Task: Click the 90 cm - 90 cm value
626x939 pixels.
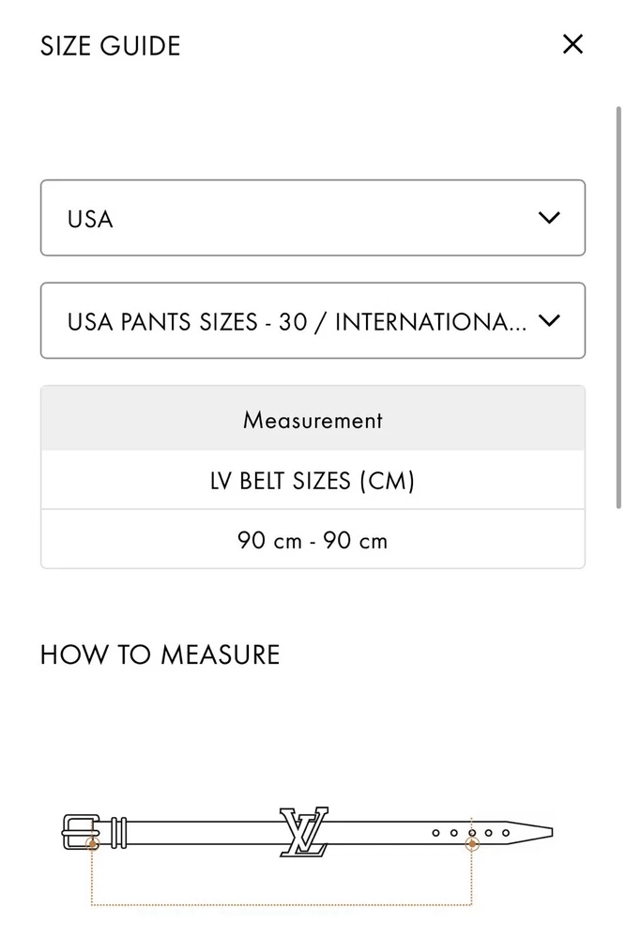Action: [x=313, y=540]
